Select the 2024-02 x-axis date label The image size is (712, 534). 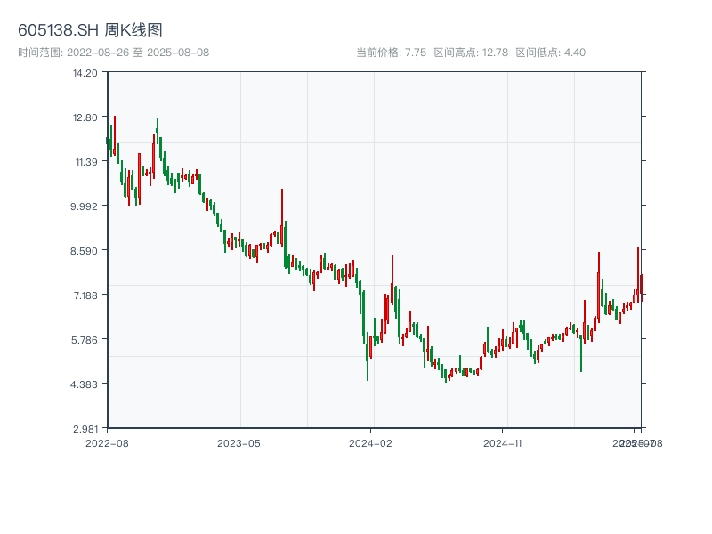(x=371, y=442)
